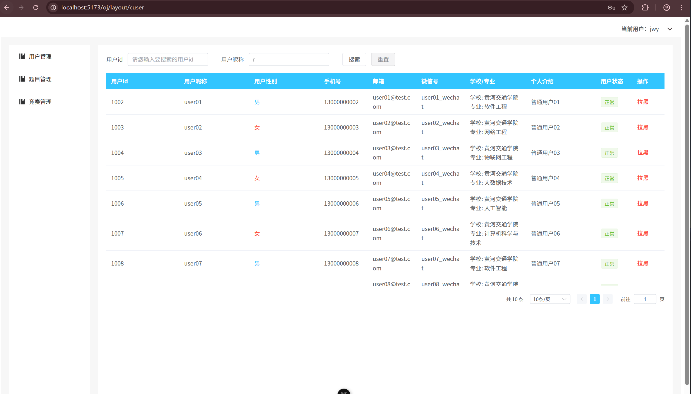Open 用户管理 in the sidebar
The width and height of the screenshot is (691, 394).
[40, 56]
